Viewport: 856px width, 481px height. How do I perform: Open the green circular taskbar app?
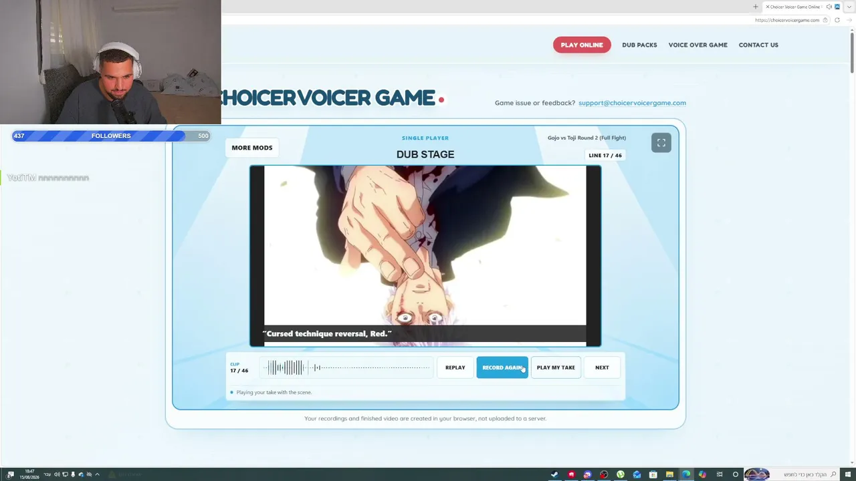click(x=620, y=474)
